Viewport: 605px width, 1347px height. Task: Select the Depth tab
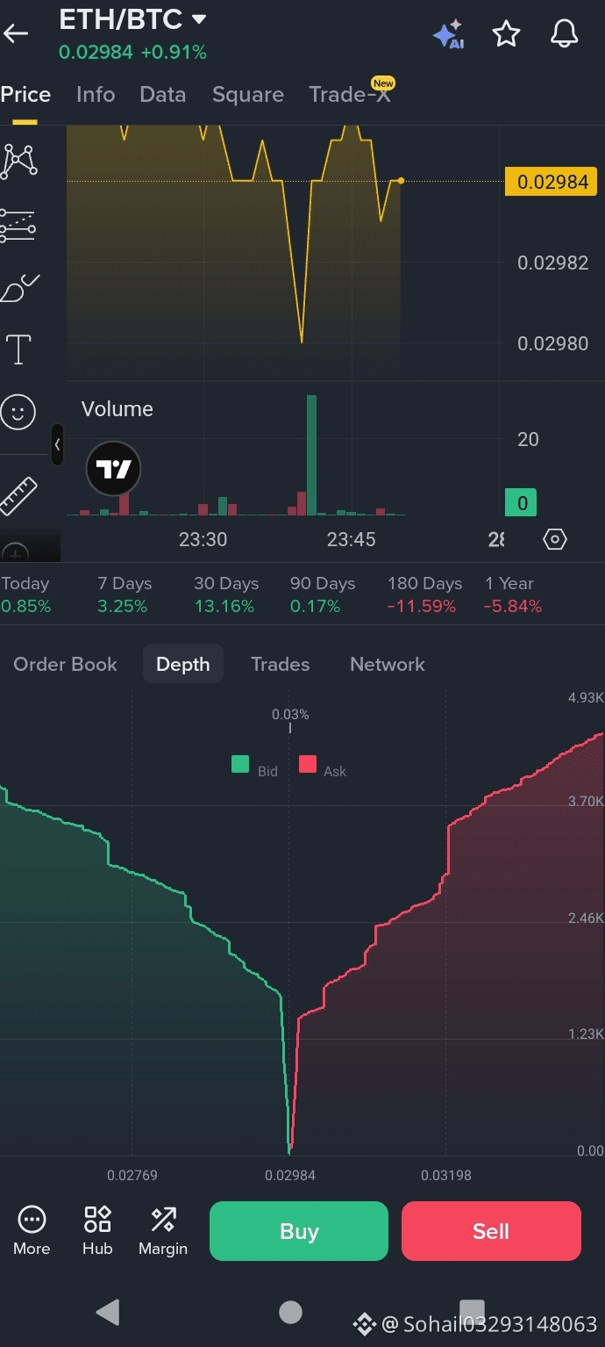[183, 664]
